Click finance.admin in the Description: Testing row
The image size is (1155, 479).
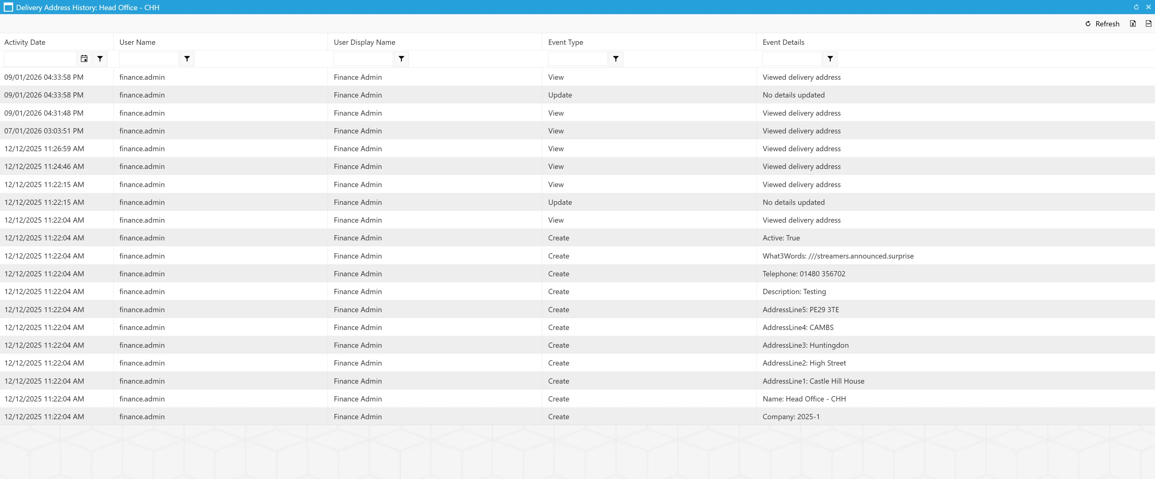point(221,291)
